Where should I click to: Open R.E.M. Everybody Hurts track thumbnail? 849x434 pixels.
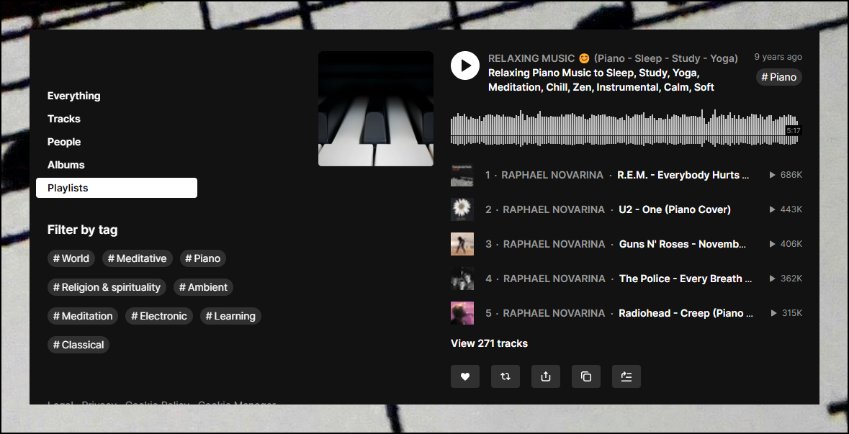click(462, 176)
